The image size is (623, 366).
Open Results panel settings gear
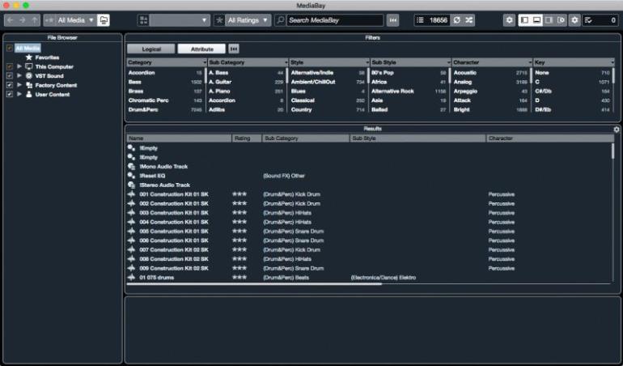point(617,130)
